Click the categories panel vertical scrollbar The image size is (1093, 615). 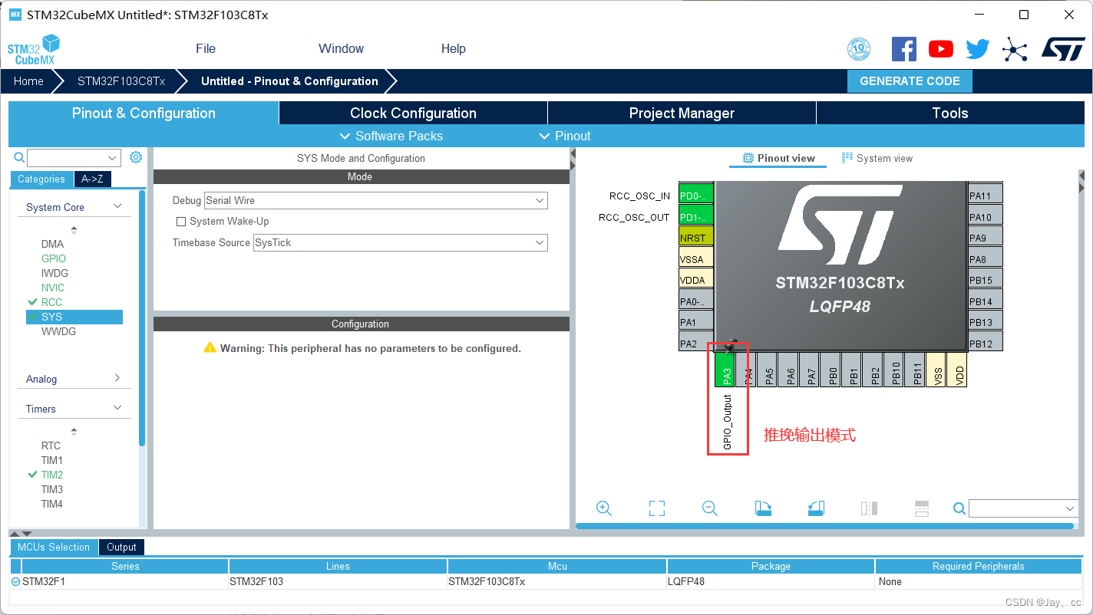142,318
